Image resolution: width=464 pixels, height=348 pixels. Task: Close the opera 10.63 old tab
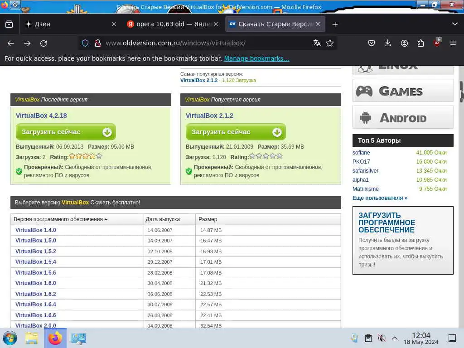216,24
